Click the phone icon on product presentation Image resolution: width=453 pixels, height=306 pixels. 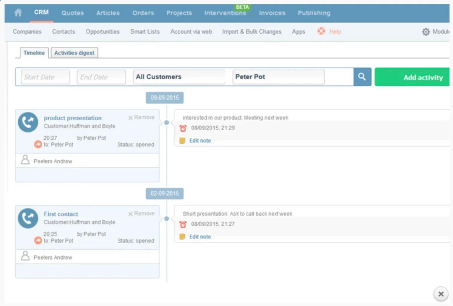28,122
